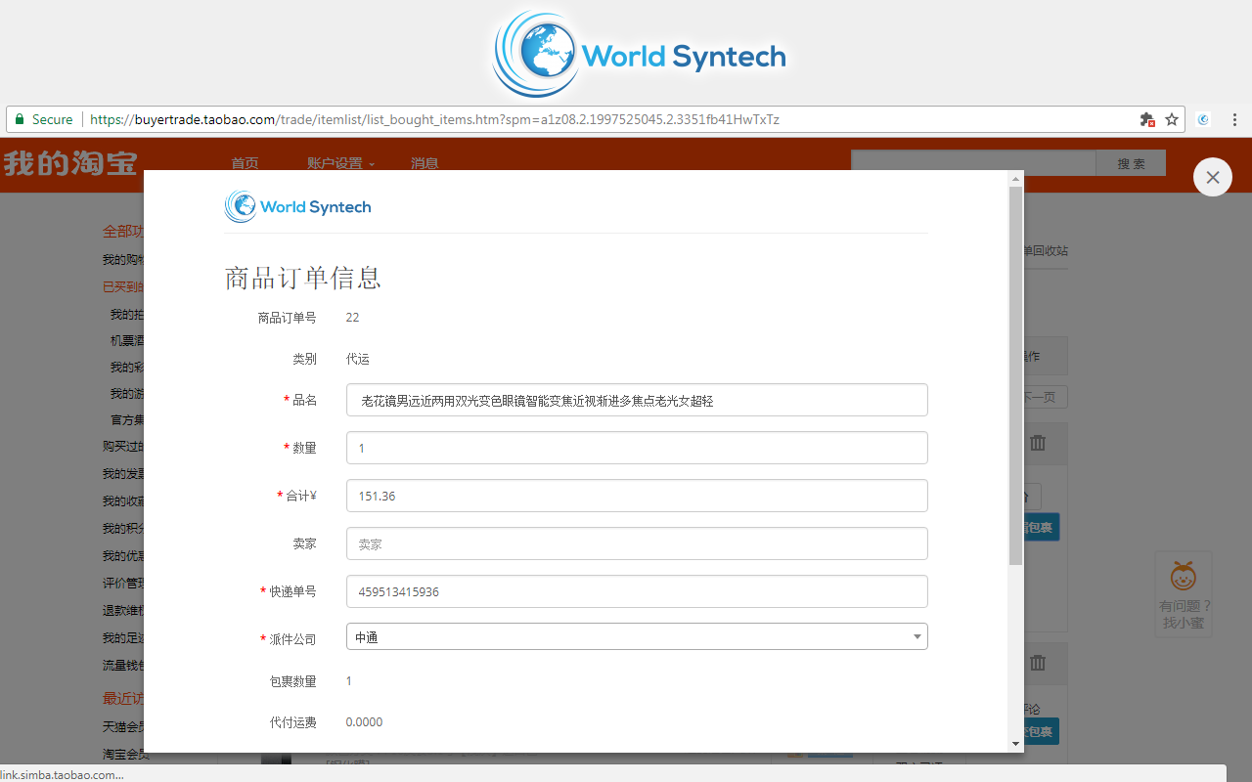Open the 派件公司 dropdown showing 中通

(x=637, y=636)
